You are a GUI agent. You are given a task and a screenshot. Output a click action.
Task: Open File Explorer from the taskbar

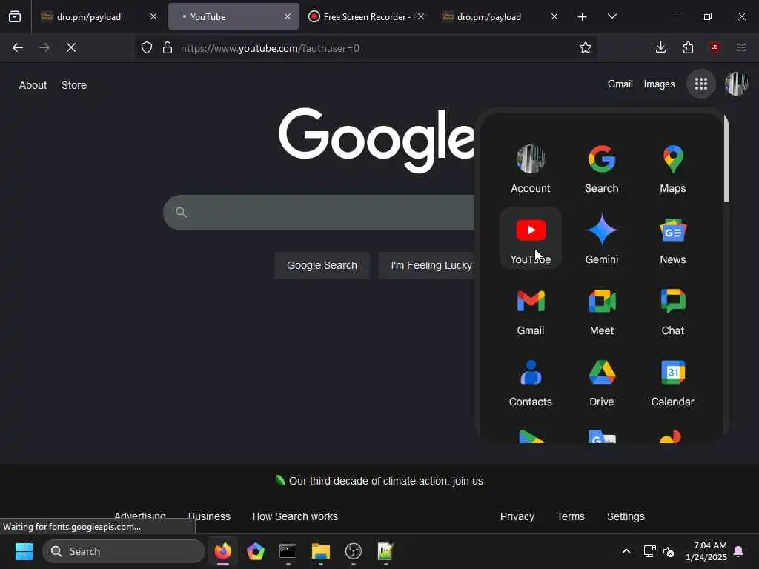[x=320, y=551]
